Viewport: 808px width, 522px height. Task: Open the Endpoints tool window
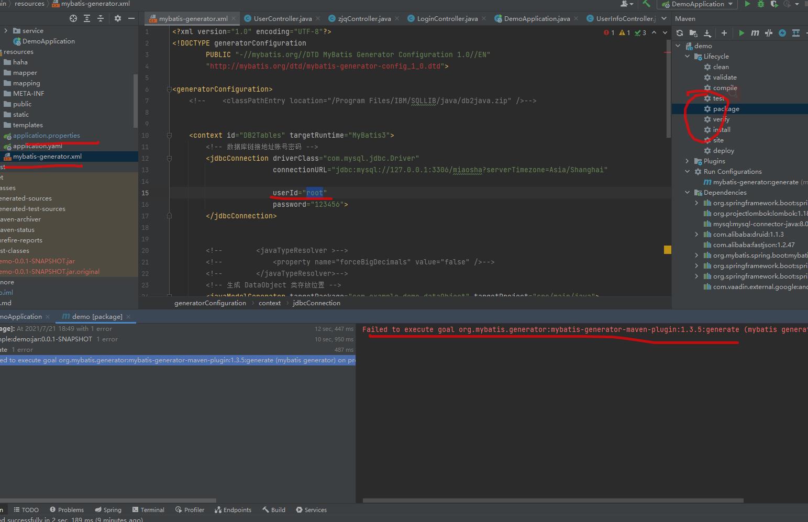tap(233, 510)
